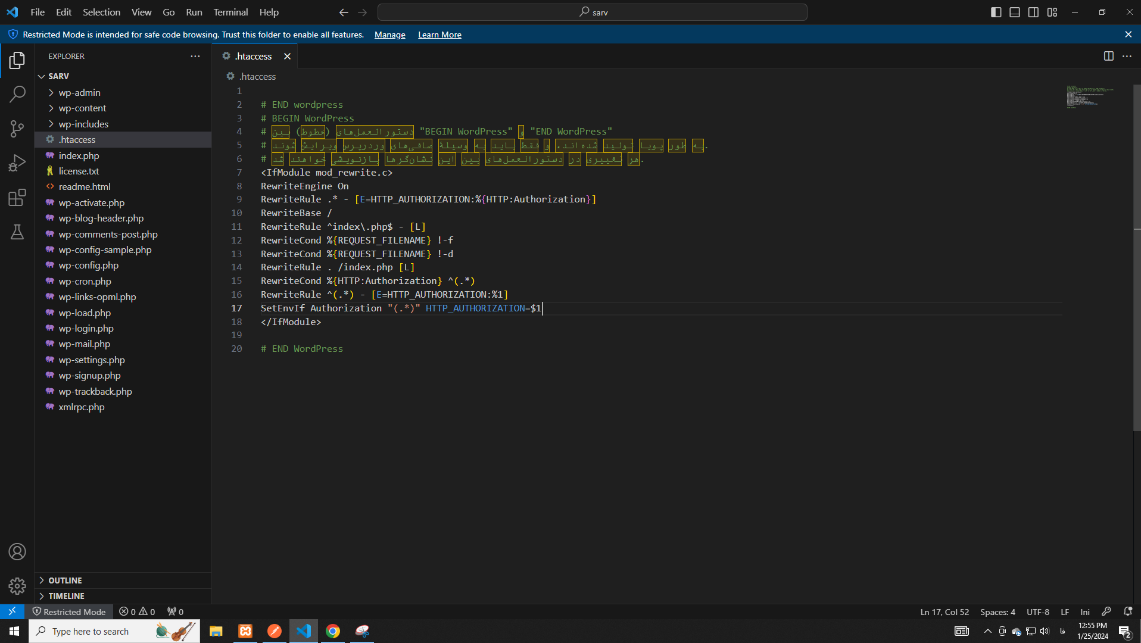The width and height of the screenshot is (1141, 643).
Task: Open the Manage gear icon
Action: [x=17, y=586]
